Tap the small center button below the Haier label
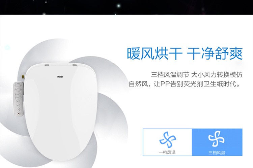 pos(18,88)
